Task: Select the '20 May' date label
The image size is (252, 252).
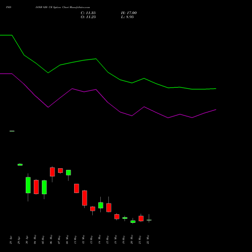Action: tap(132, 239)
